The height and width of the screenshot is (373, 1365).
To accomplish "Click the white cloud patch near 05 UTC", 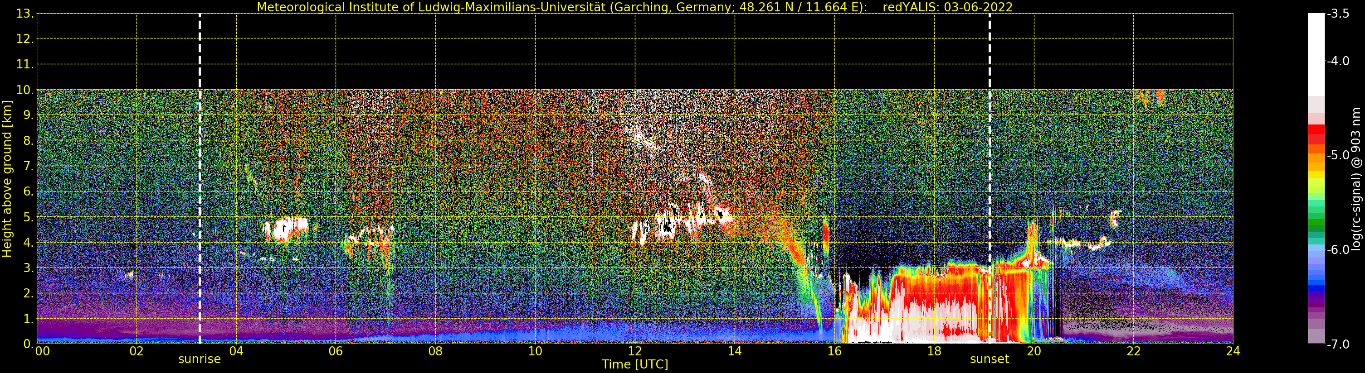I will pos(286,229).
